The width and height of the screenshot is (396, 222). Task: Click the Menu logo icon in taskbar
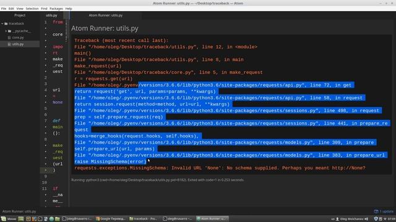[x=4, y=219]
